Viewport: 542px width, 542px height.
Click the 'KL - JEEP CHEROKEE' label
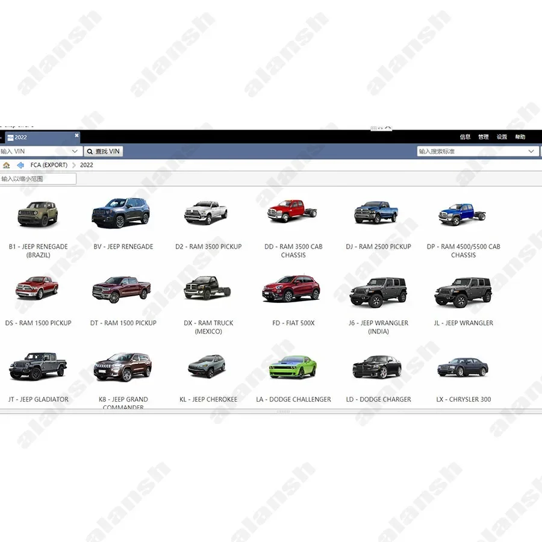[208, 399]
